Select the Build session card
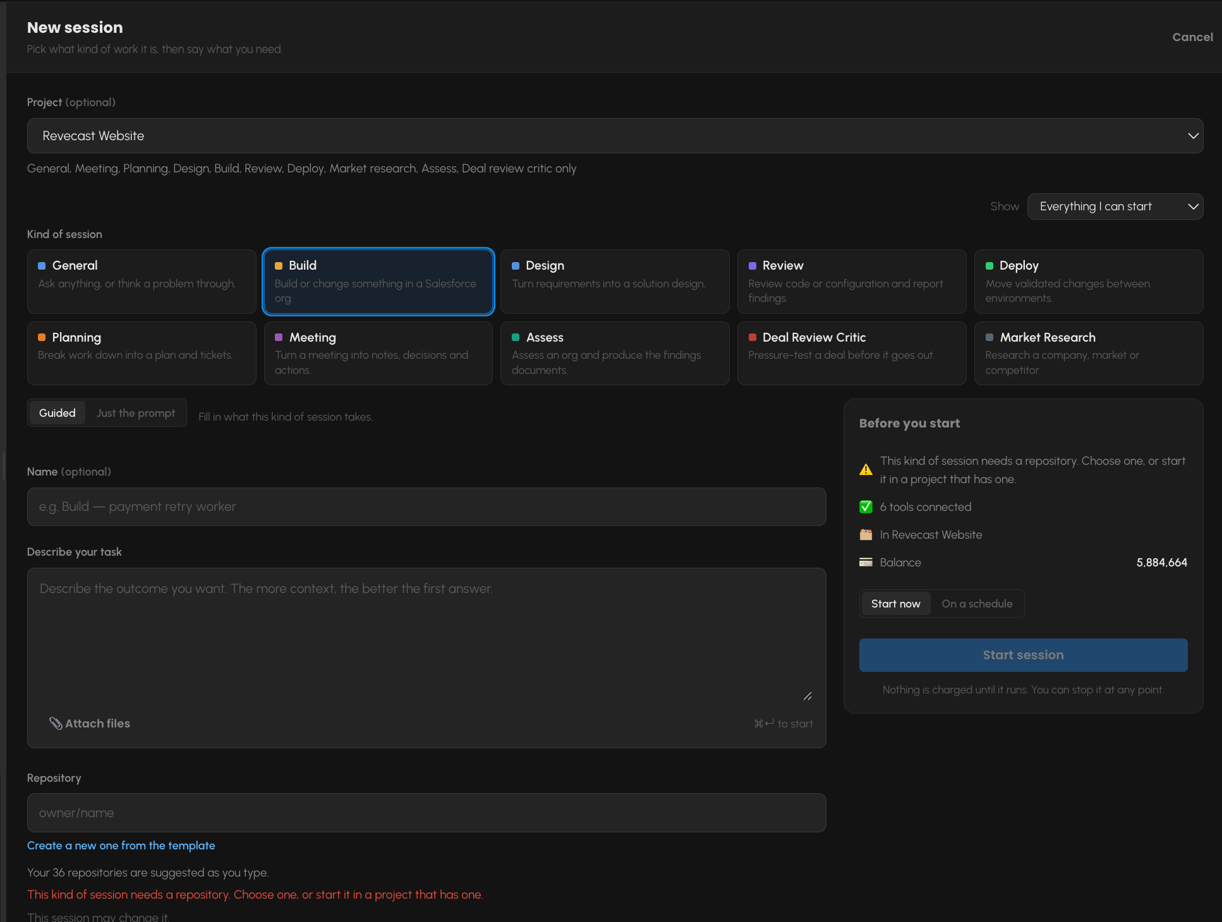 point(378,282)
